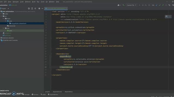Open the Help menu

[x=57, y=2]
